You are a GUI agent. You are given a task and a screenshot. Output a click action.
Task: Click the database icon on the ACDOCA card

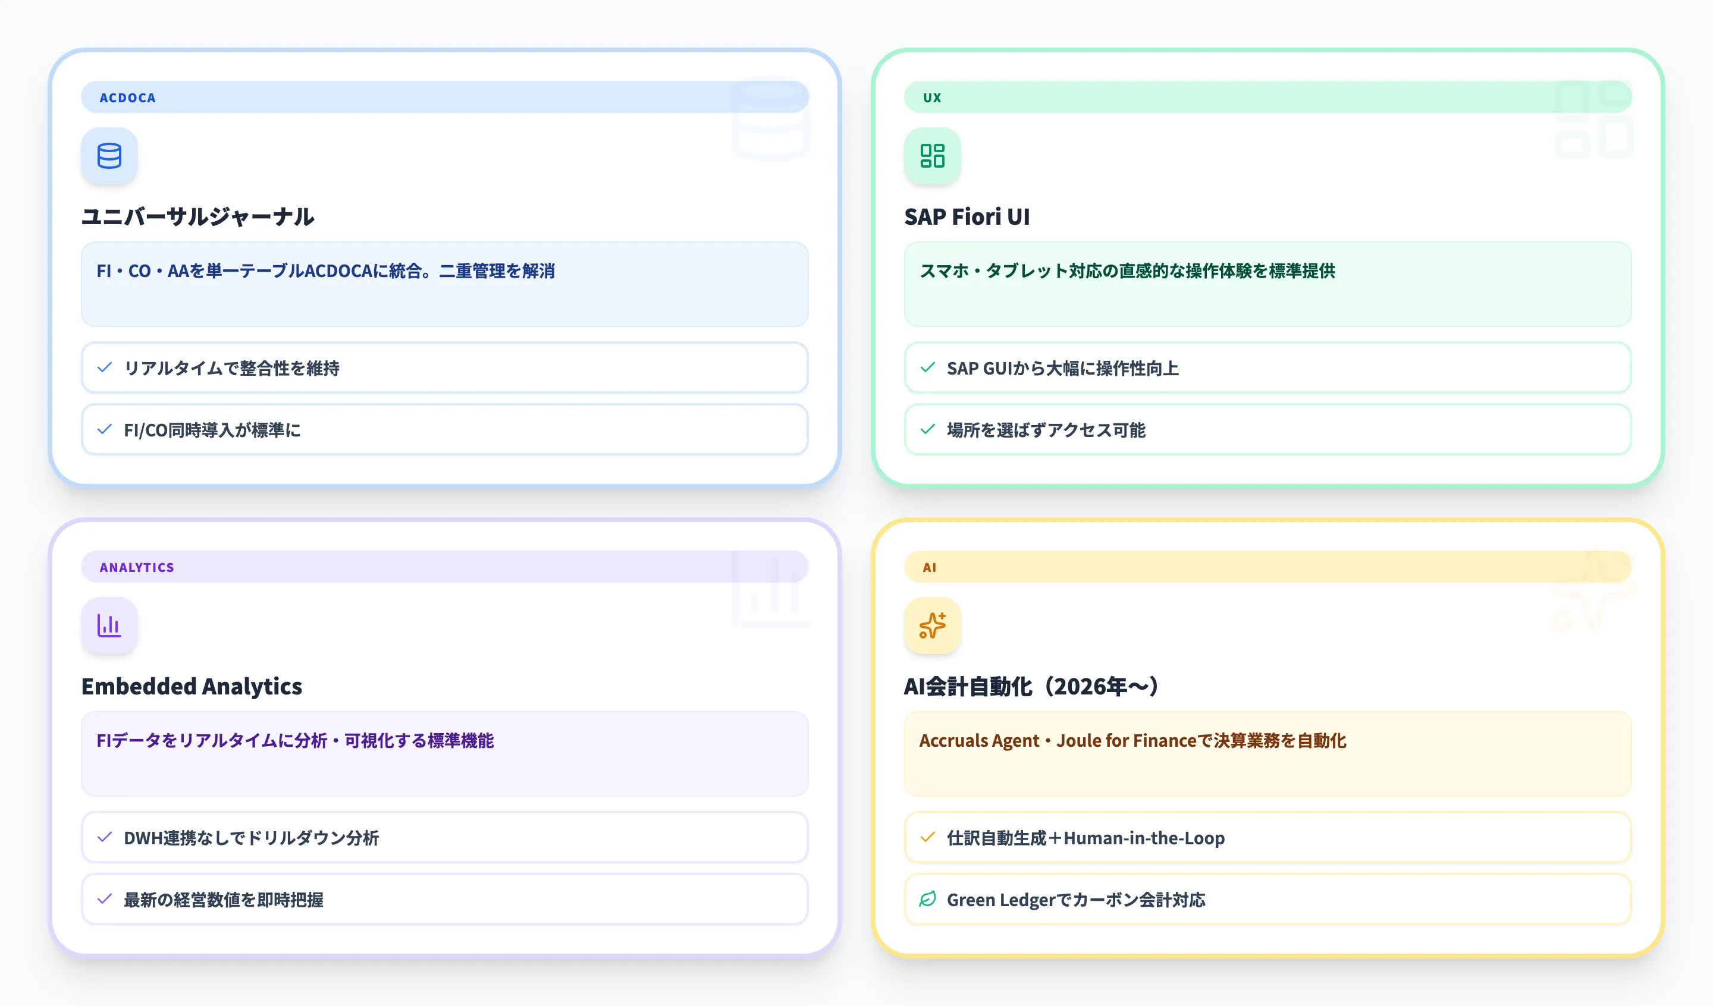tap(109, 156)
